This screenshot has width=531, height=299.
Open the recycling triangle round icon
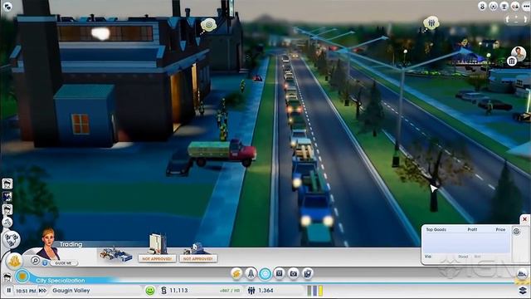pyautogui.click(x=12, y=239)
